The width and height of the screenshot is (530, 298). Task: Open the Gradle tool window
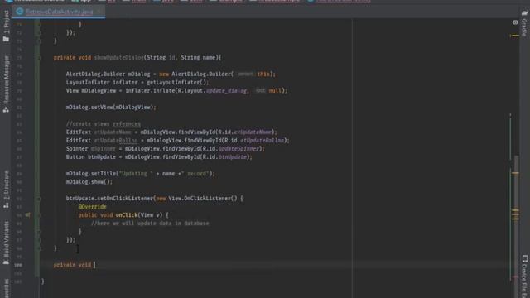[x=524, y=24]
